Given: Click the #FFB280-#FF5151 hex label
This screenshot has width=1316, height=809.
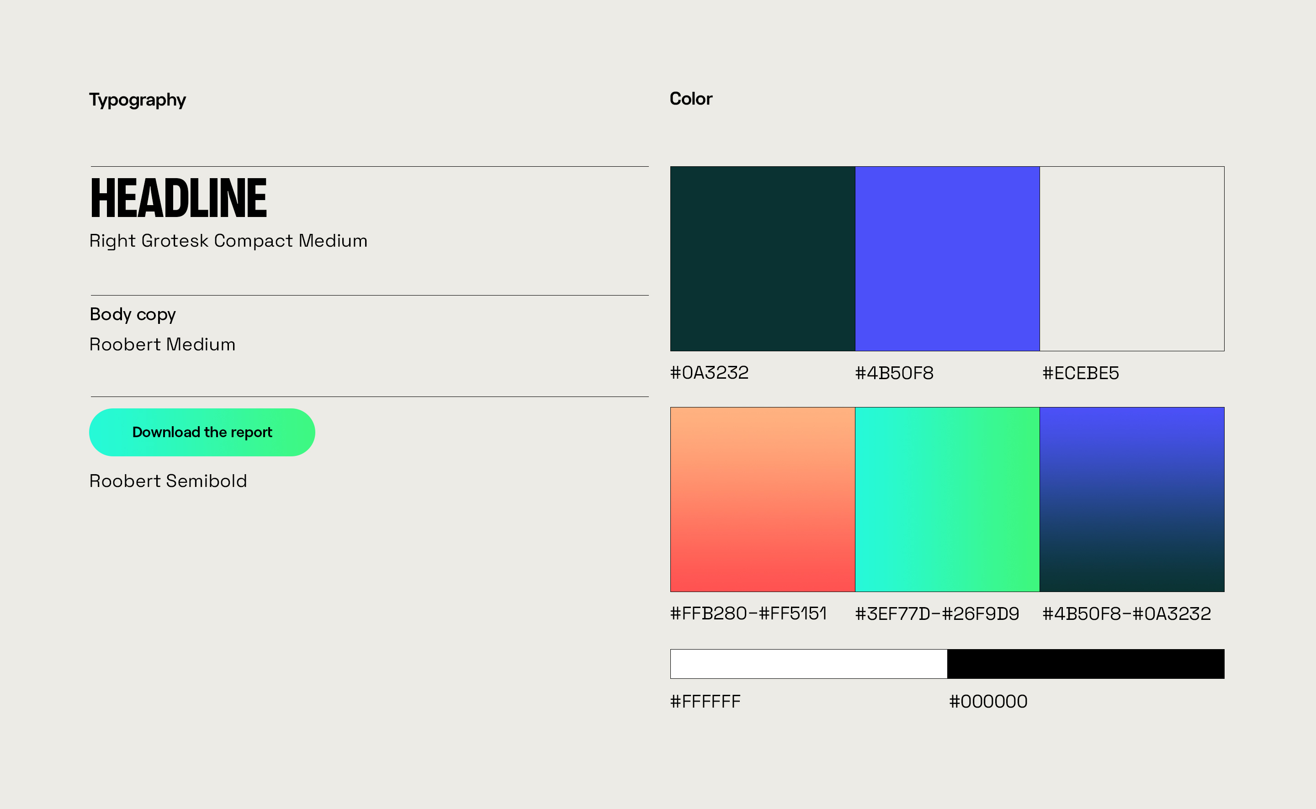Looking at the screenshot, I should [748, 613].
